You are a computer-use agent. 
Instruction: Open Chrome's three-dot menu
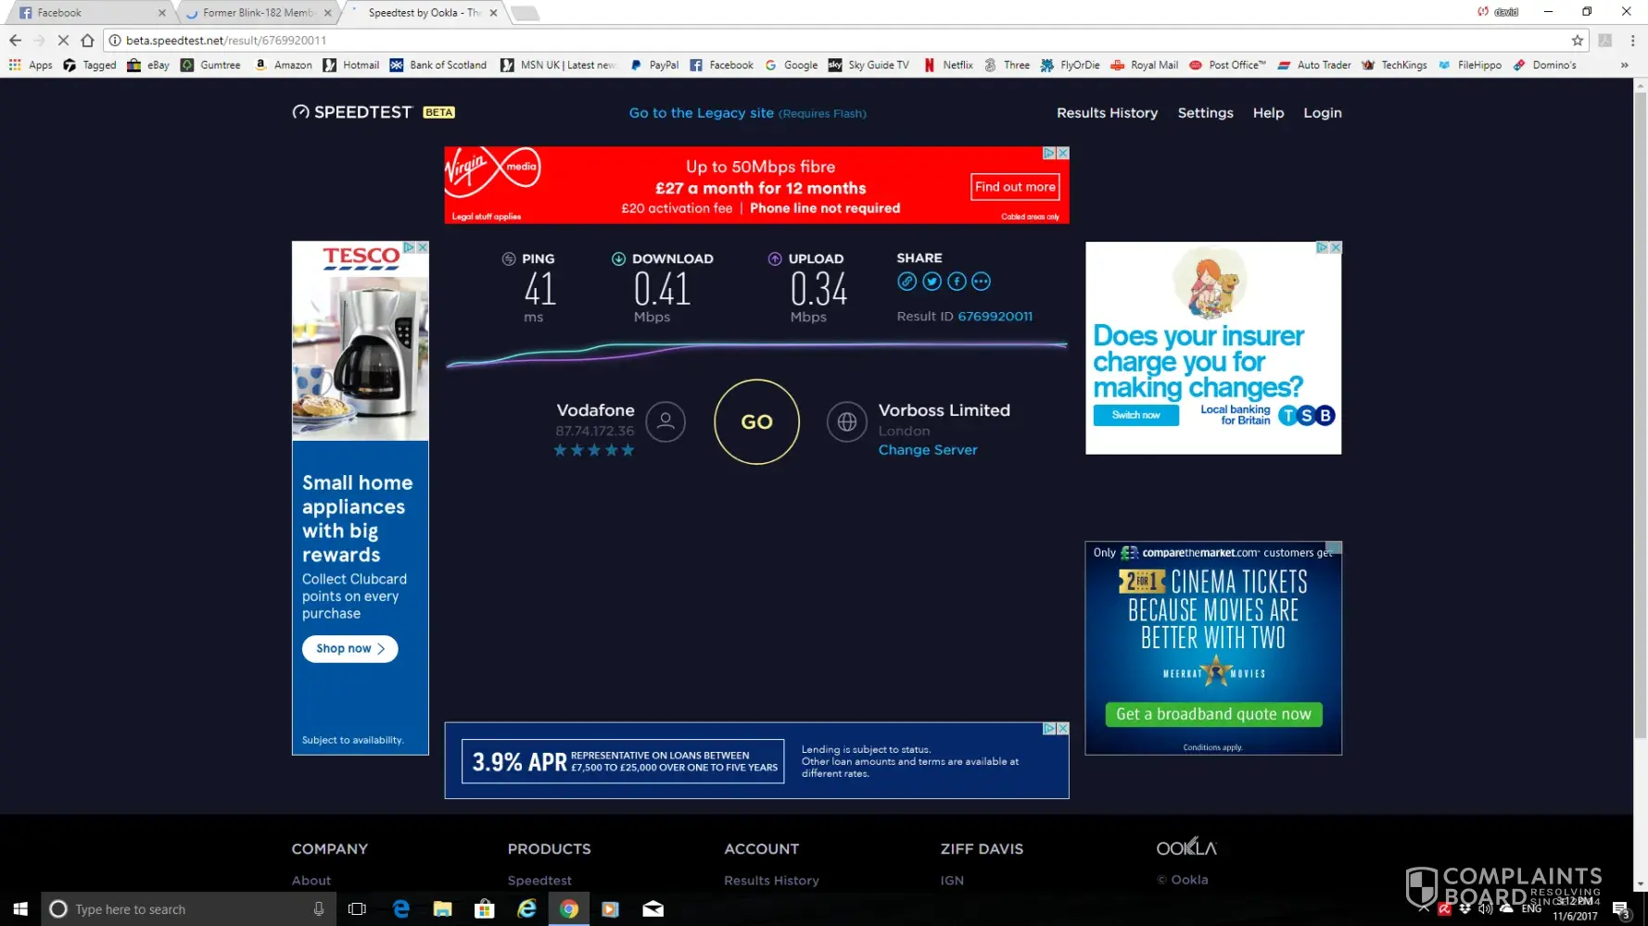[1632, 41]
